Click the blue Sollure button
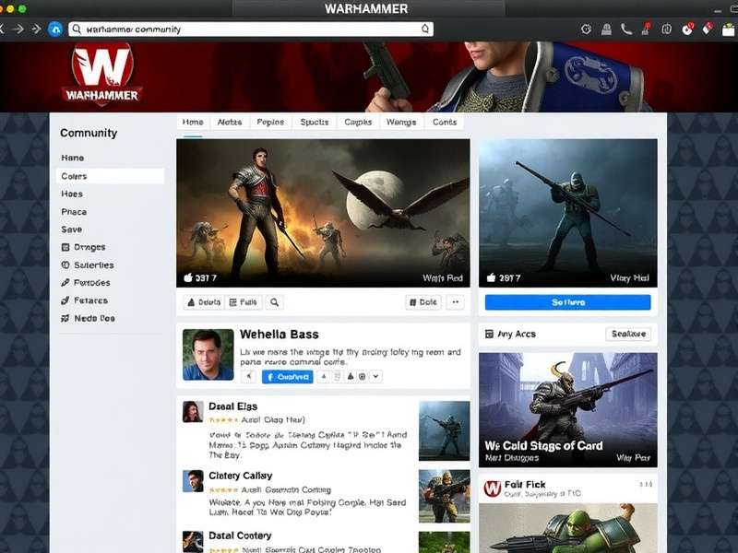The height and width of the screenshot is (553, 738). coord(567,302)
